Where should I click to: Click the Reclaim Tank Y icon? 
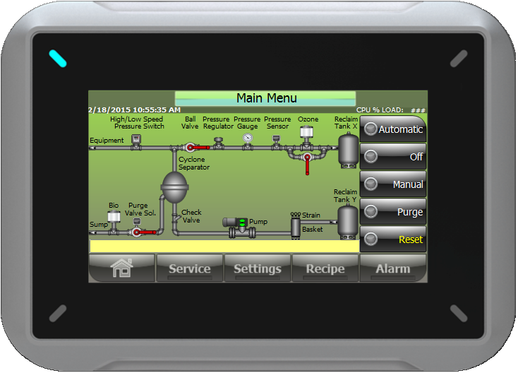click(347, 220)
